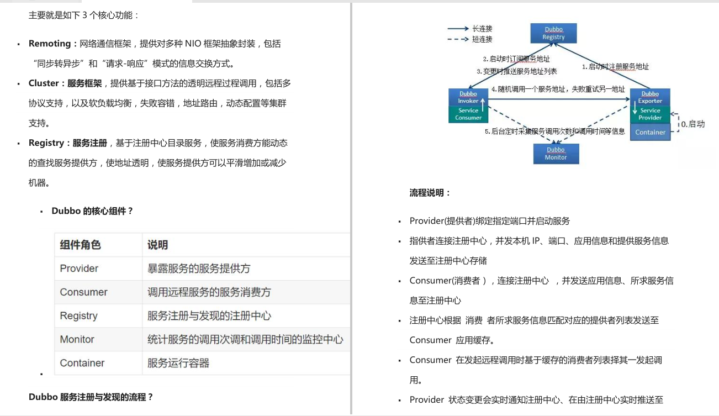Select the 'Dubbo 的核心组件？' heading
The width and height of the screenshot is (719, 416).
[x=92, y=211]
